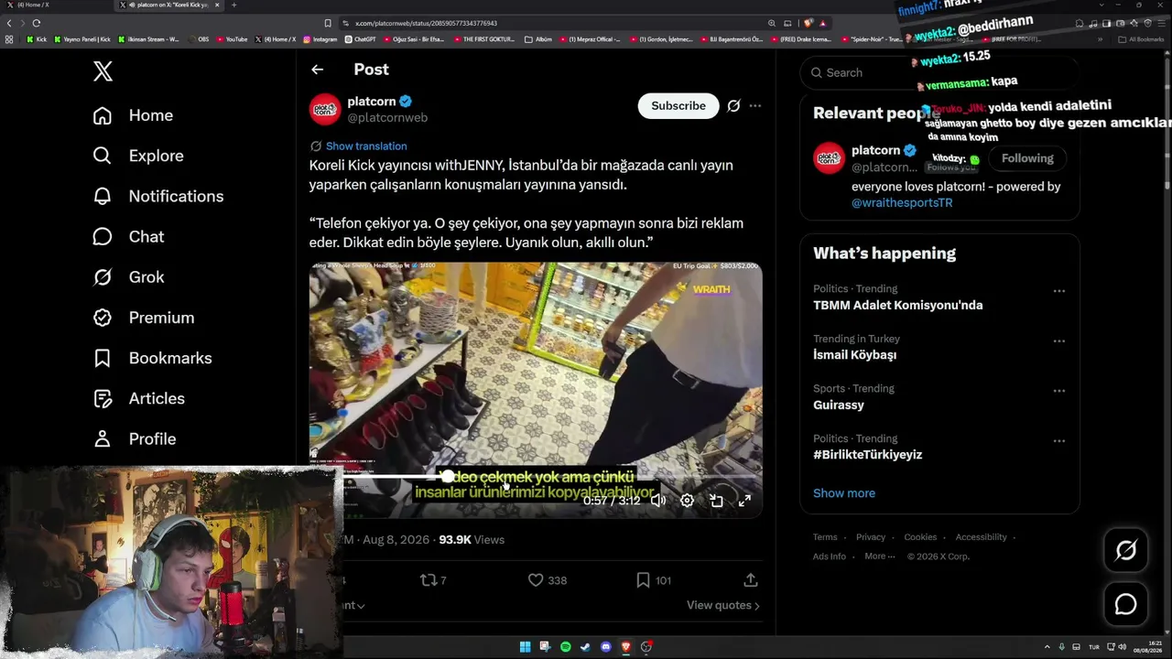Open the floating Grok button
Screen dimensions: 1172x659
point(1125,550)
